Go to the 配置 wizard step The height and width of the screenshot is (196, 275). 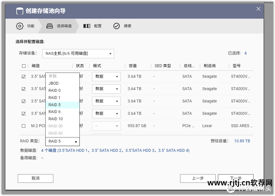click(x=92, y=26)
